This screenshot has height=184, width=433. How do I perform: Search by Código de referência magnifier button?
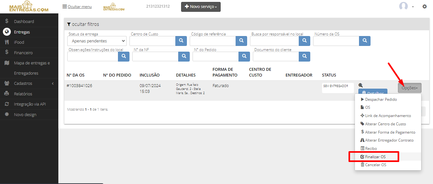(241, 41)
